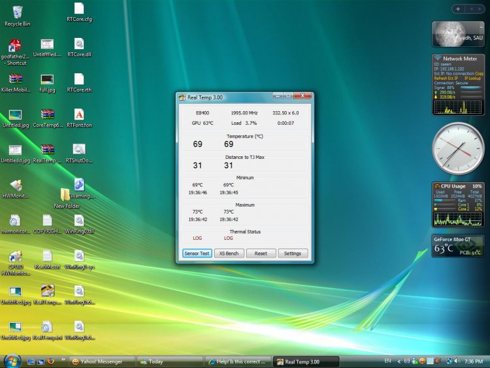Open the Windows Start orb
Image resolution: width=490 pixels, height=368 pixels.
(x=13, y=361)
